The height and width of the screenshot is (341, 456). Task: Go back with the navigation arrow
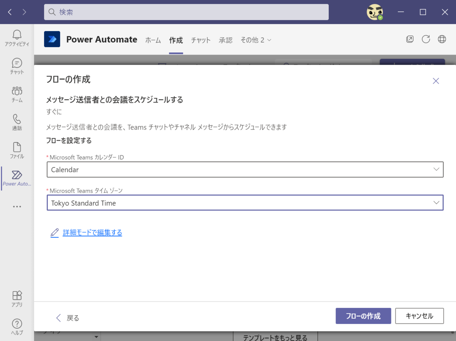pyautogui.click(x=10, y=12)
